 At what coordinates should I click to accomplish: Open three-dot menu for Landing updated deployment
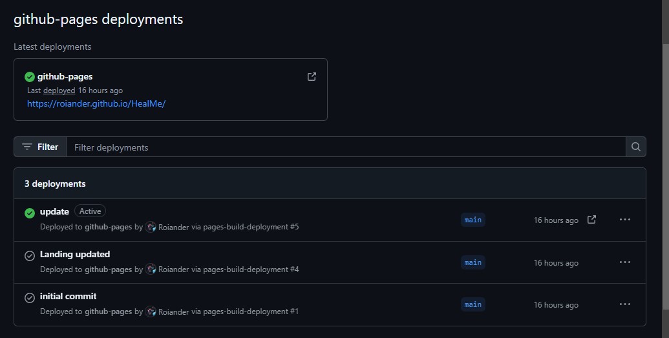tap(624, 262)
